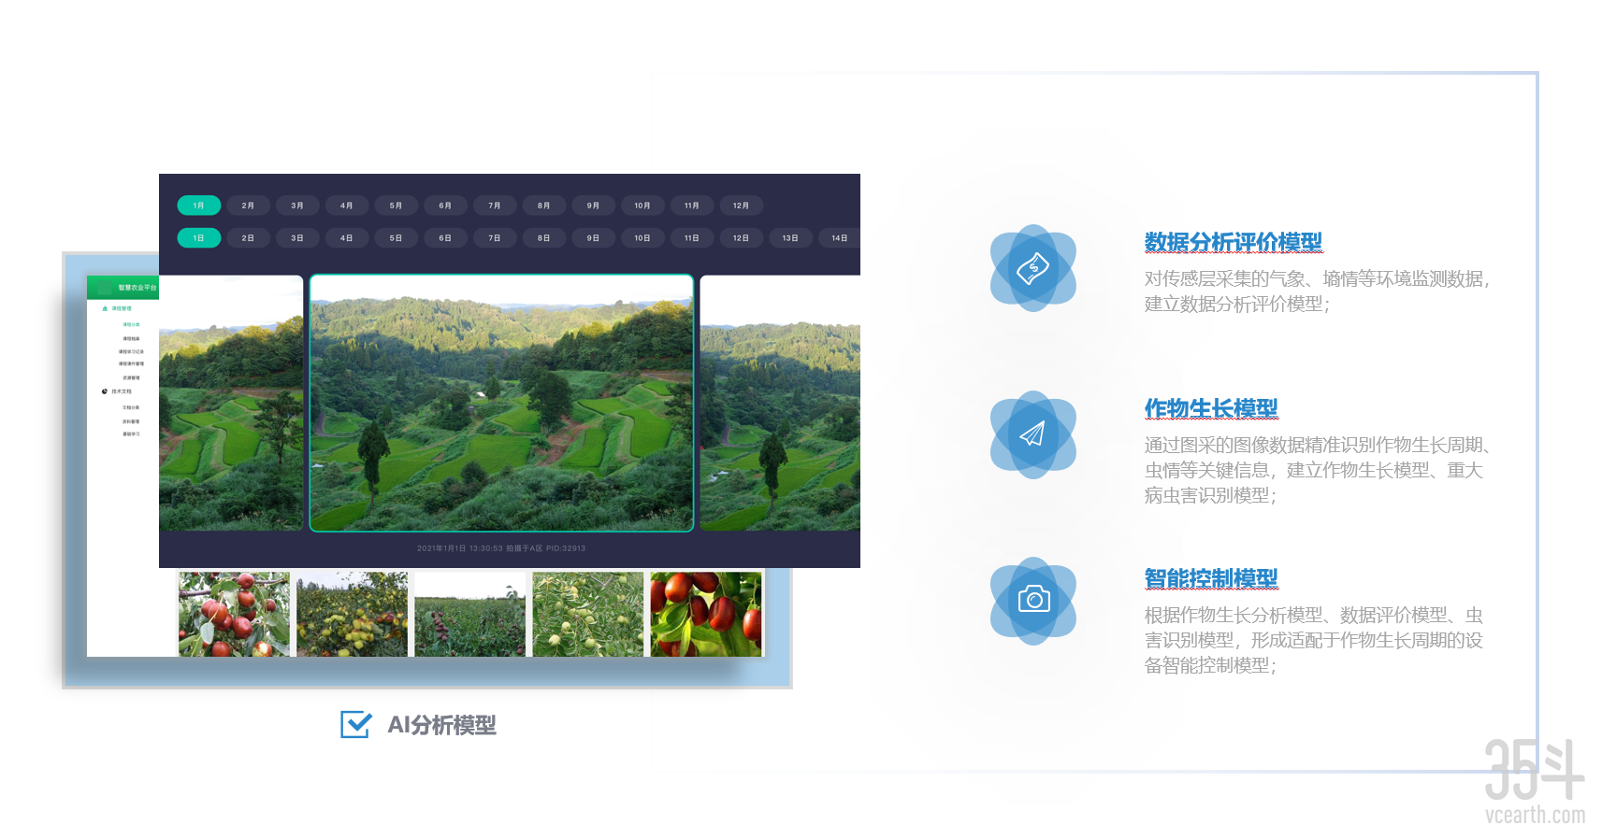Choose the 7日 day pill

click(x=495, y=238)
